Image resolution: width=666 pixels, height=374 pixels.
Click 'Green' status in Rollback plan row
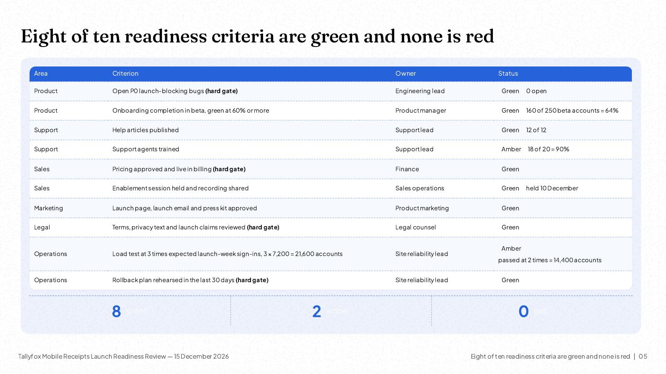pyautogui.click(x=510, y=280)
